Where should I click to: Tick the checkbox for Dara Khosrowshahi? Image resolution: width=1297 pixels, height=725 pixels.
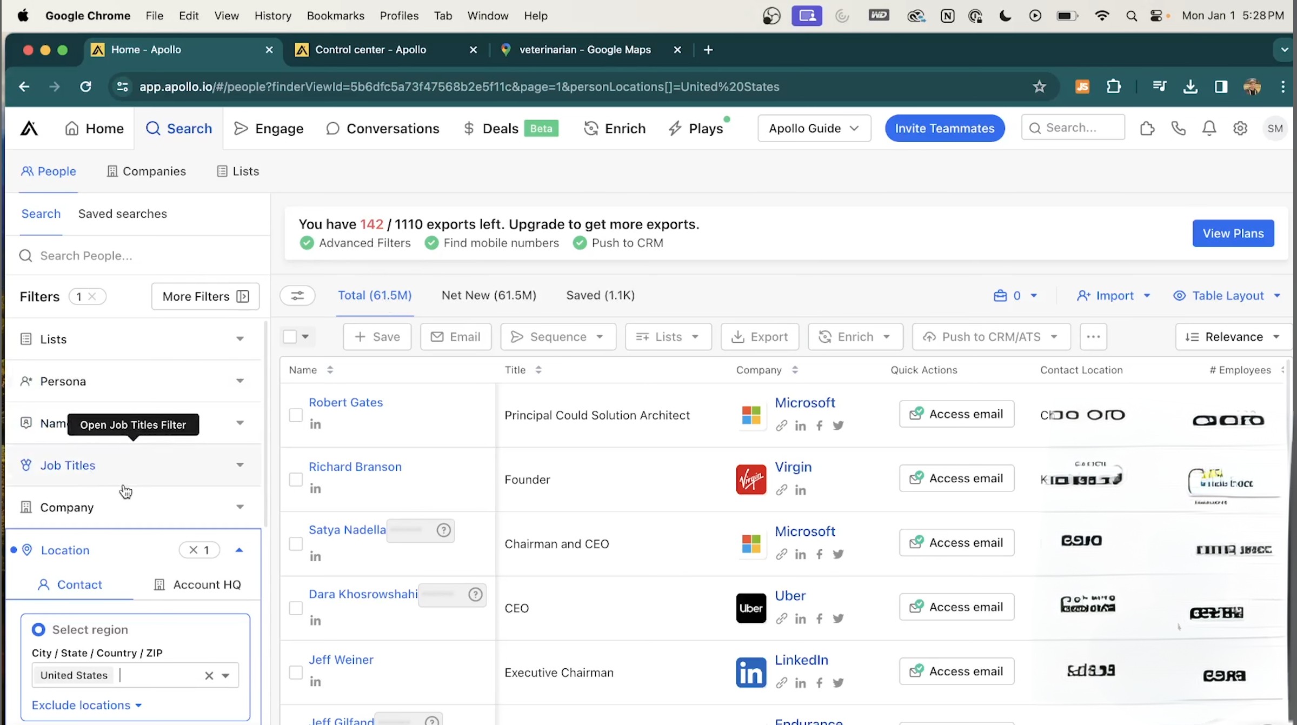click(x=296, y=608)
